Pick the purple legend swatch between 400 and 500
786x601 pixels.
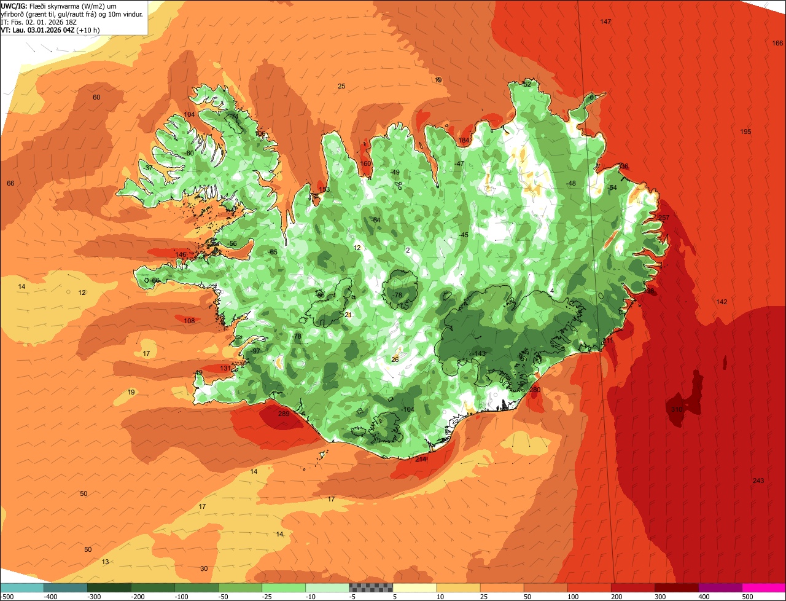(x=720, y=587)
